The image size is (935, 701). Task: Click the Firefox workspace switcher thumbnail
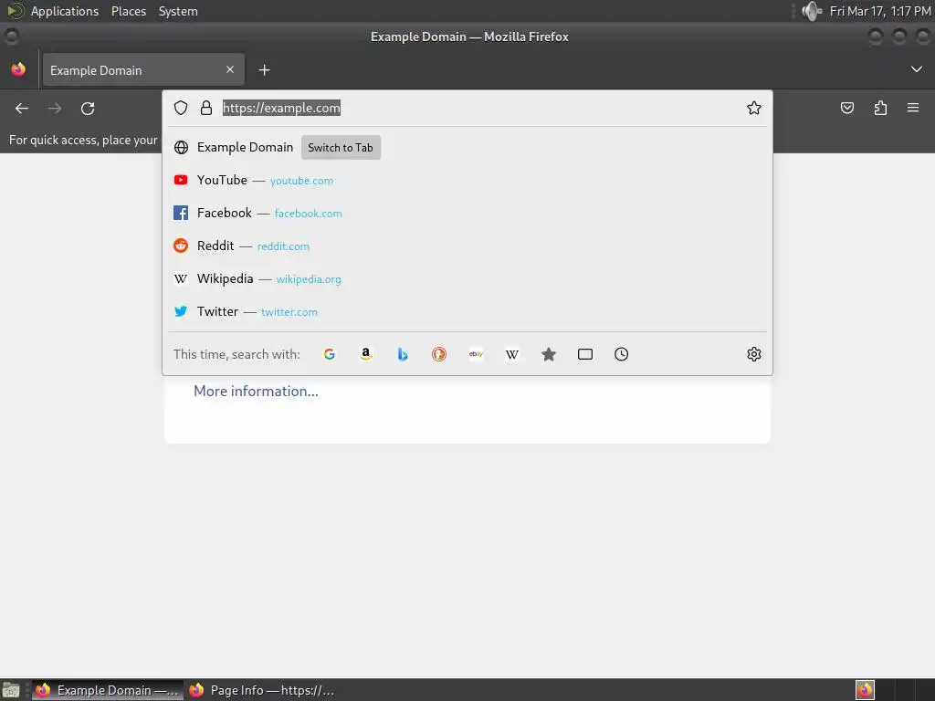point(866,690)
